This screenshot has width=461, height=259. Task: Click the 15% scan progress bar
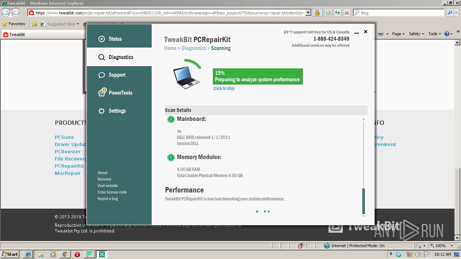point(258,76)
